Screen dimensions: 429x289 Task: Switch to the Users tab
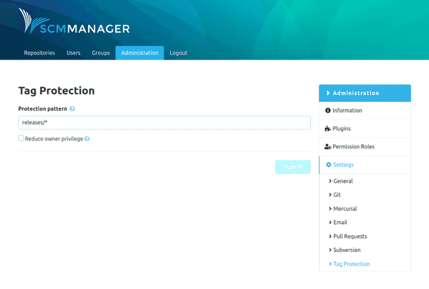click(73, 53)
